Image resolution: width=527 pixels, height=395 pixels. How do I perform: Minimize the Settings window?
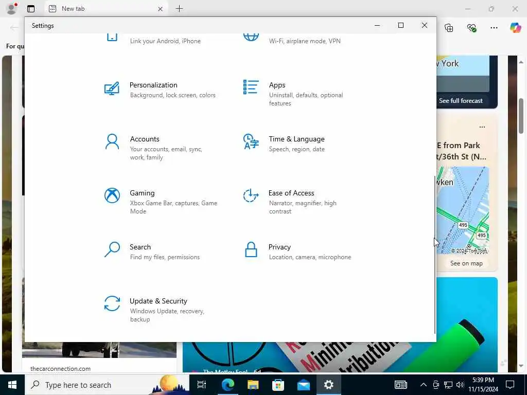[377, 25]
